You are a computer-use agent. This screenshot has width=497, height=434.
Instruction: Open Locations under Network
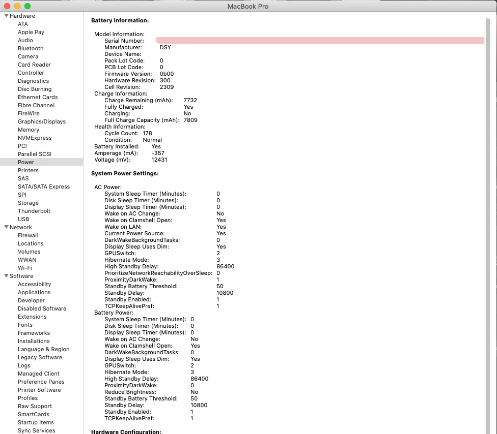pos(31,243)
